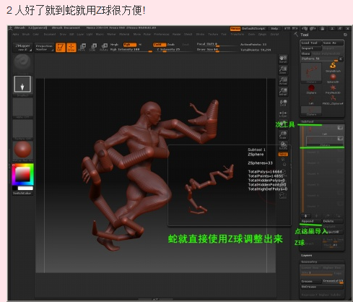Screen dimensions: 353x302
Task: Select the Move transform icon
Action: (82, 47)
